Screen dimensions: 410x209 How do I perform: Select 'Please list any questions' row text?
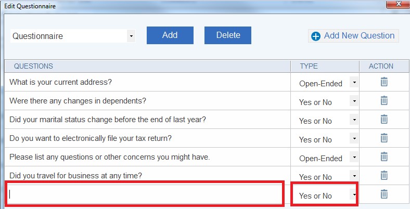coord(110,157)
